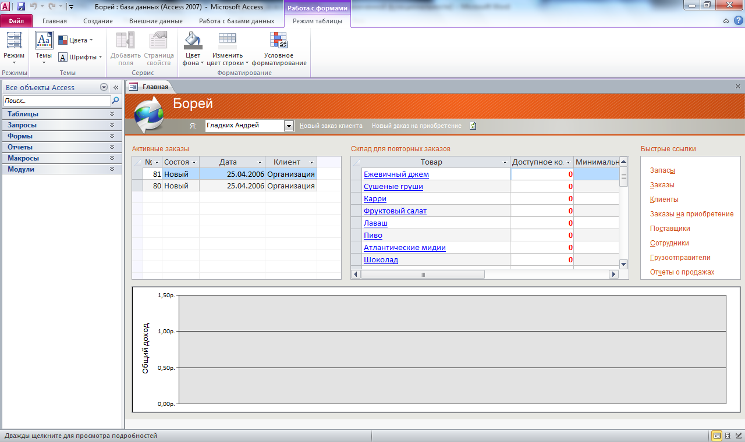Click the Undo icon in quick access toolbar
745x442 pixels.
(34, 6)
